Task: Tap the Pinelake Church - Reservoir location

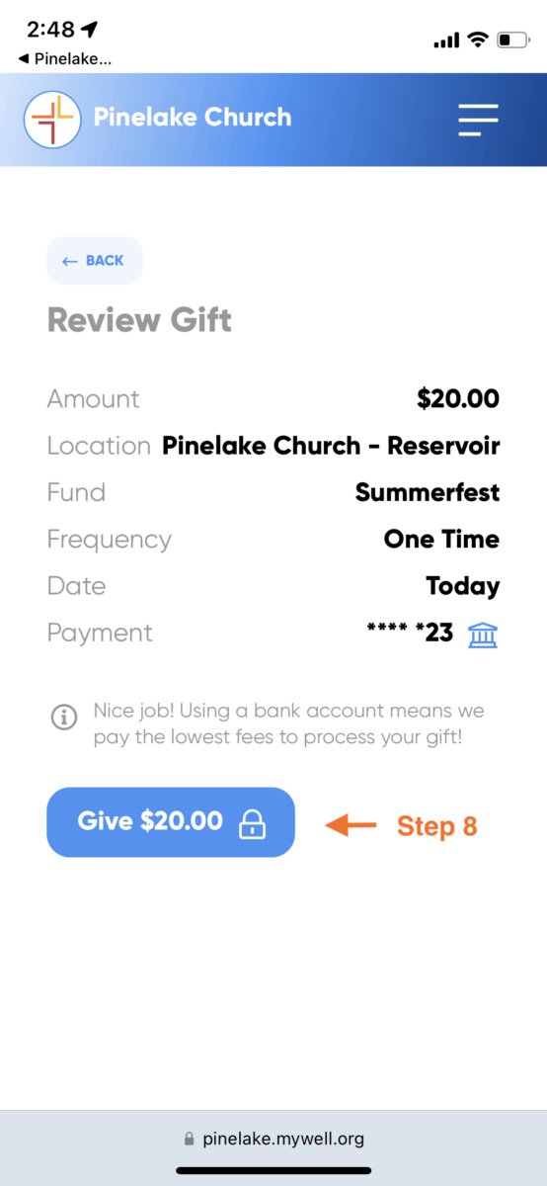Action: click(x=331, y=446)
